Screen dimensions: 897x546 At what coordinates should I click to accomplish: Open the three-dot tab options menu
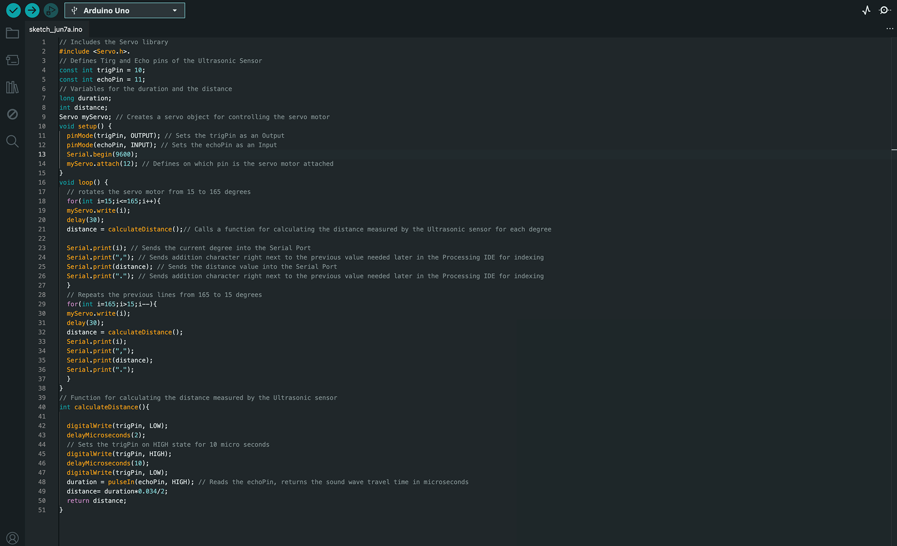(890, 29)
